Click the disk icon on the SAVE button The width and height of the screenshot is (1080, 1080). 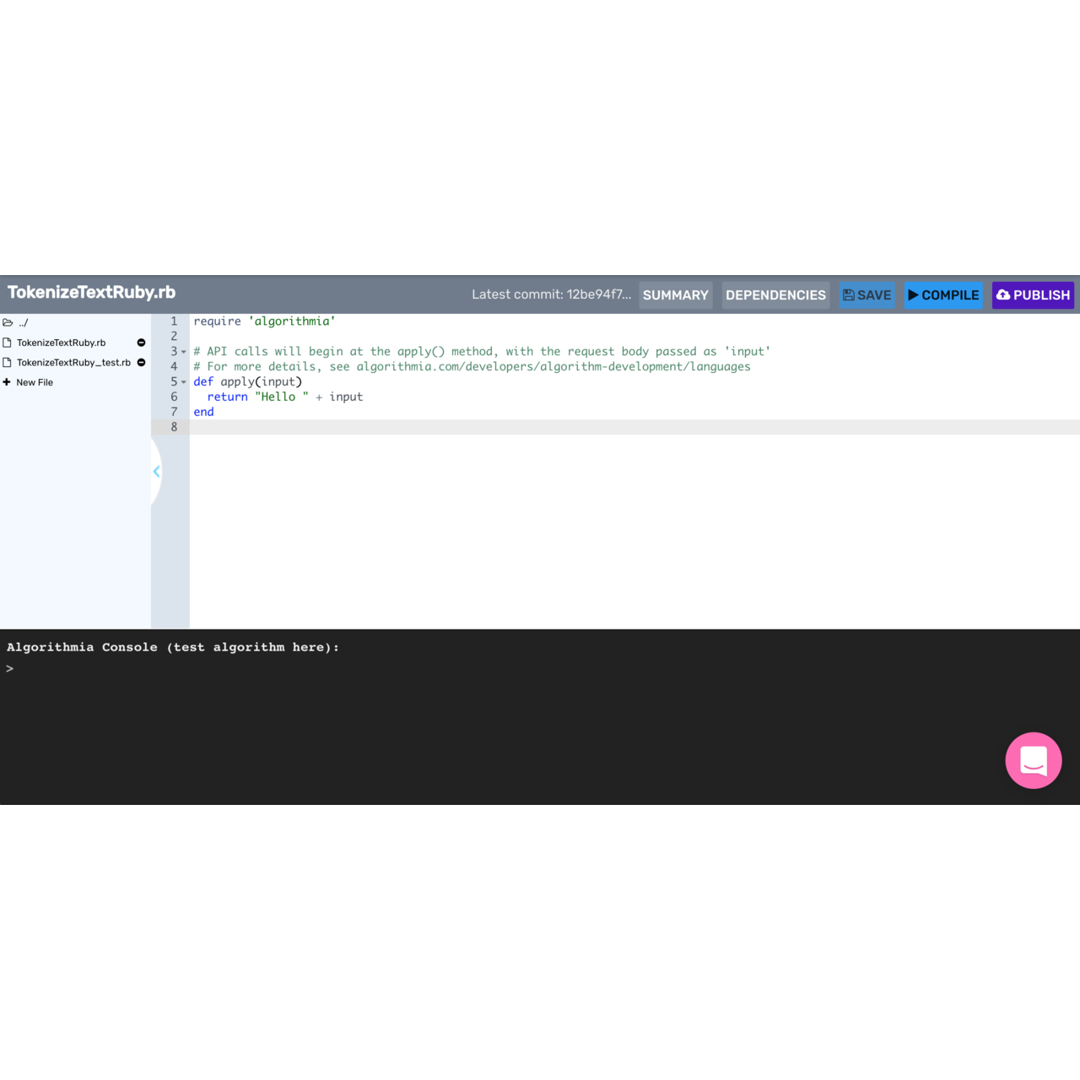848,294
